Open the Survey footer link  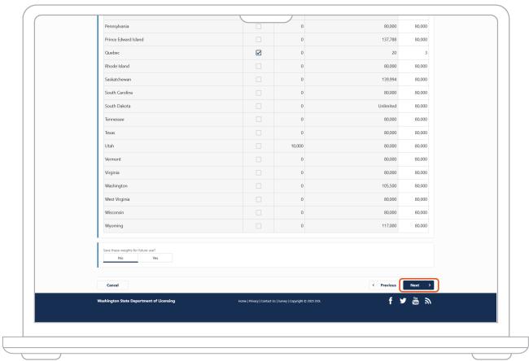[x=282, y=301]
